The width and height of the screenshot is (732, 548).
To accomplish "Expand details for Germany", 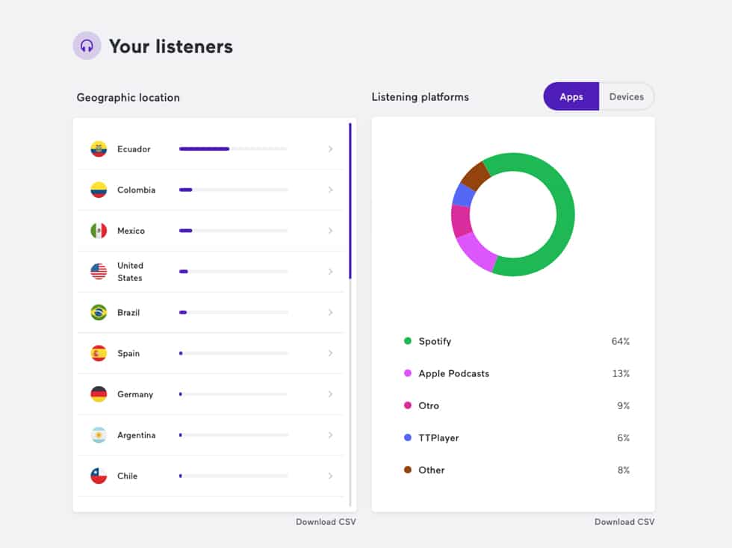I will pos(331,394).
